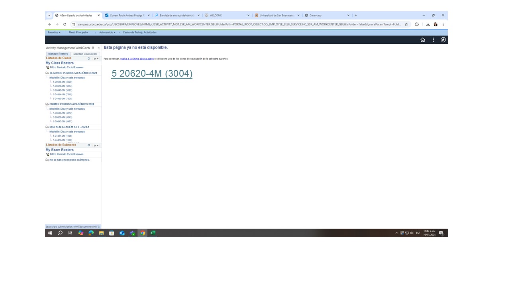
Task: Select the Manage Rosters tab
Action: pyautogui.click(x=58, y=54)
